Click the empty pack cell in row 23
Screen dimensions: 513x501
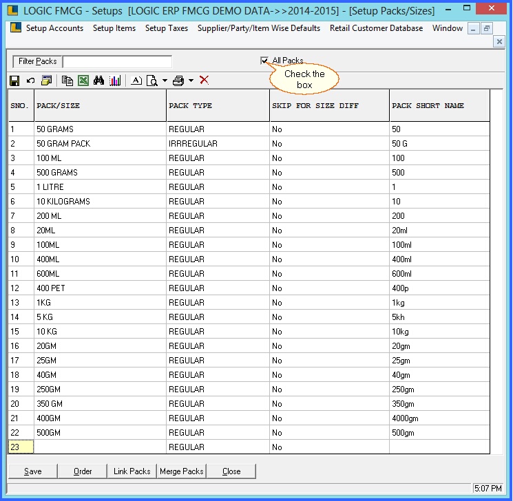point(100,447)
